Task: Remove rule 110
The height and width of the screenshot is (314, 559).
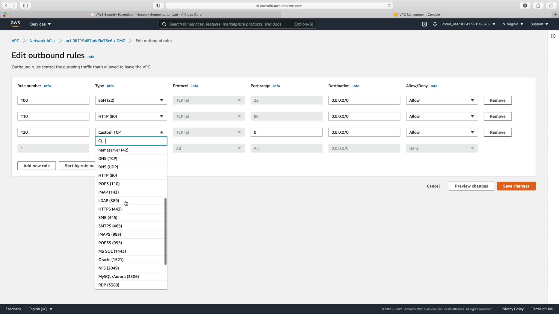Action: tap(498, 116)
